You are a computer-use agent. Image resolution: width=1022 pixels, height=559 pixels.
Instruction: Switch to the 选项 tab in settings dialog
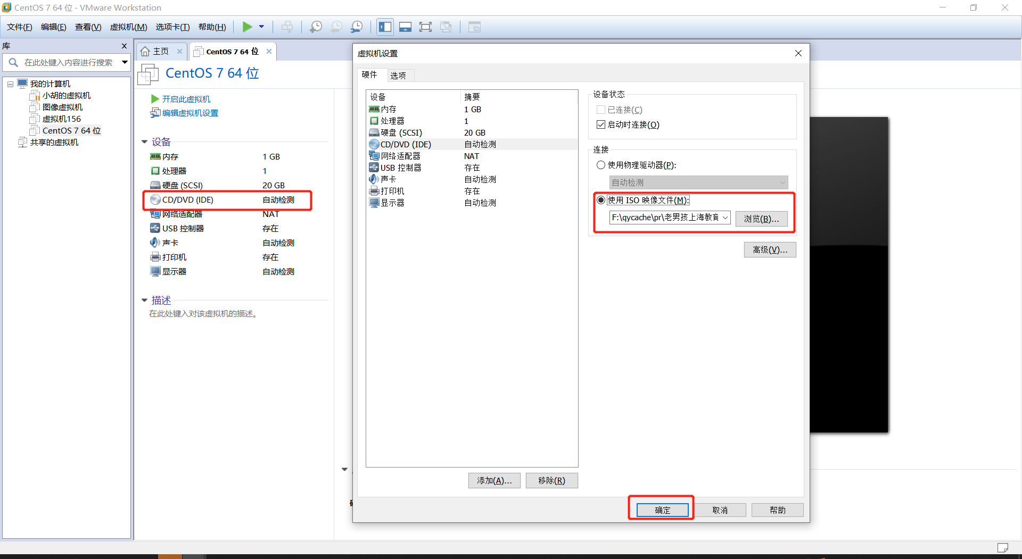click(398, 76)
